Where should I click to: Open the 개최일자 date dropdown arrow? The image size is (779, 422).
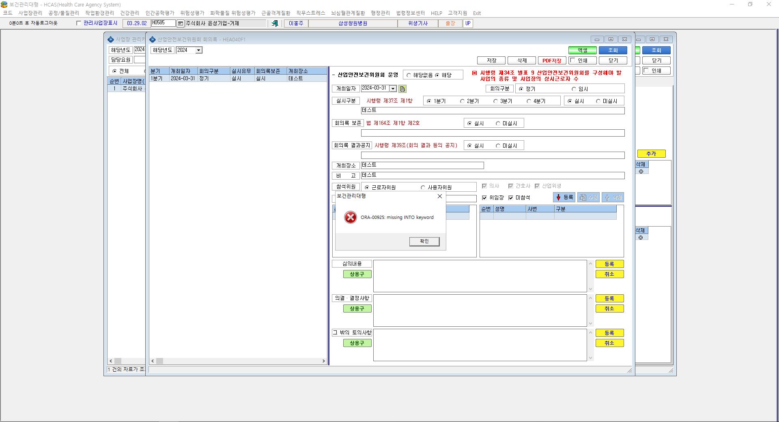(393, 89)
